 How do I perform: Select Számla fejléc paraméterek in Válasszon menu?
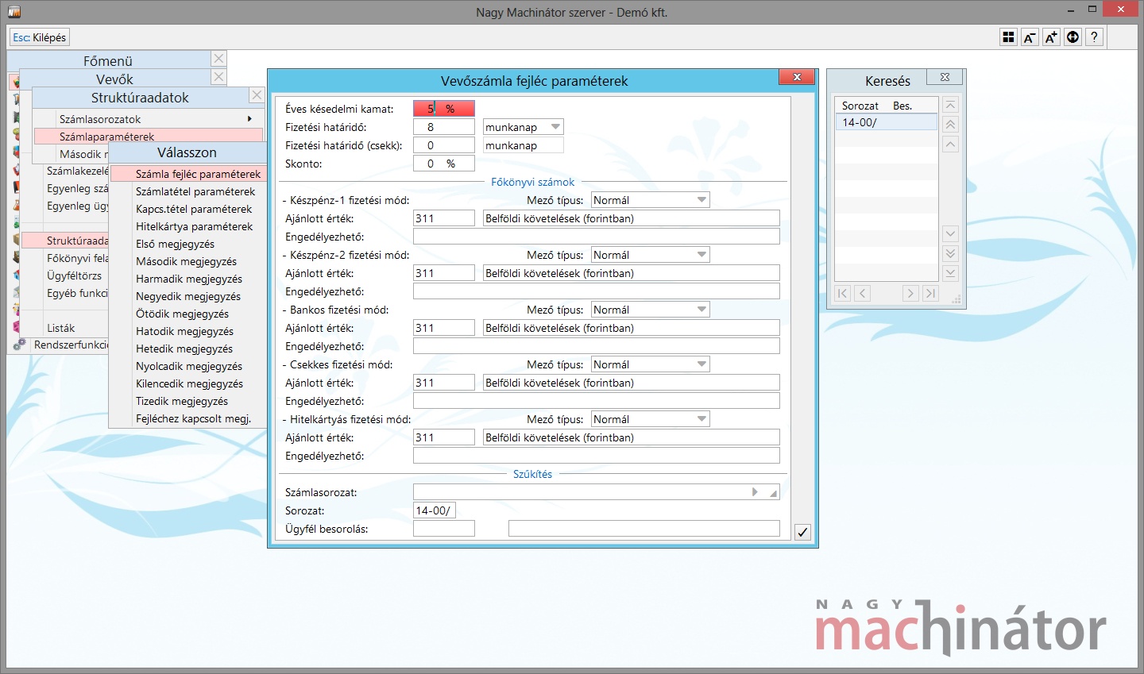198,174
